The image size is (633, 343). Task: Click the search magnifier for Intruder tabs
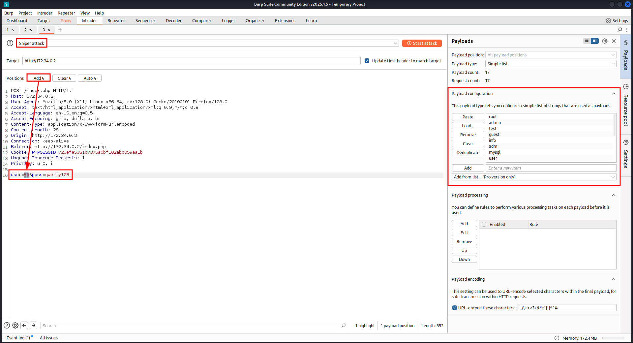tap(620, 30)
